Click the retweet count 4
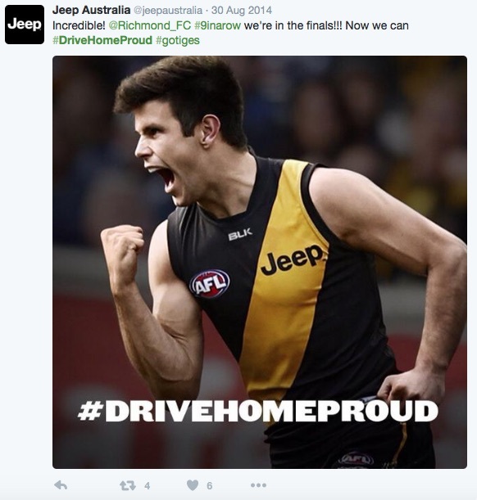Image resolution: width=477 pixels, height=500 pixels. tap(148, 485)
